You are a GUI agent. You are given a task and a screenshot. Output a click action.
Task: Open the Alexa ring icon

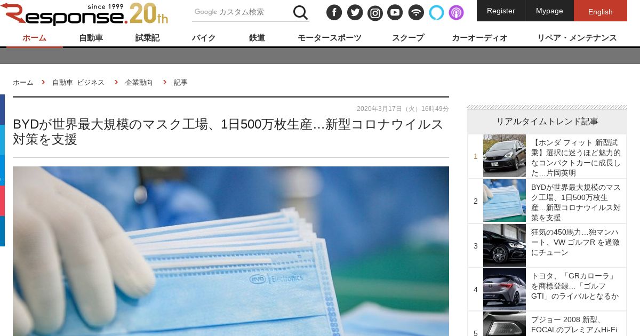436,12
